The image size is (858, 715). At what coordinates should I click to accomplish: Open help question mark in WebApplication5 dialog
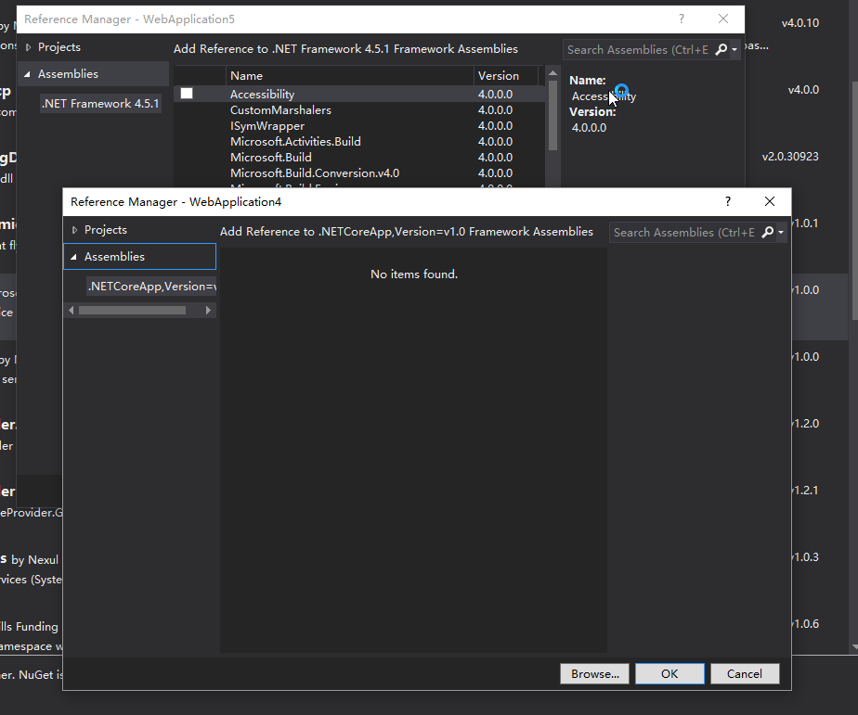click(682, 19)
